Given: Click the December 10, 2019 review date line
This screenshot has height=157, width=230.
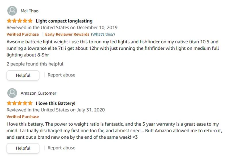Looking at the screenshot, I should 62,28.
